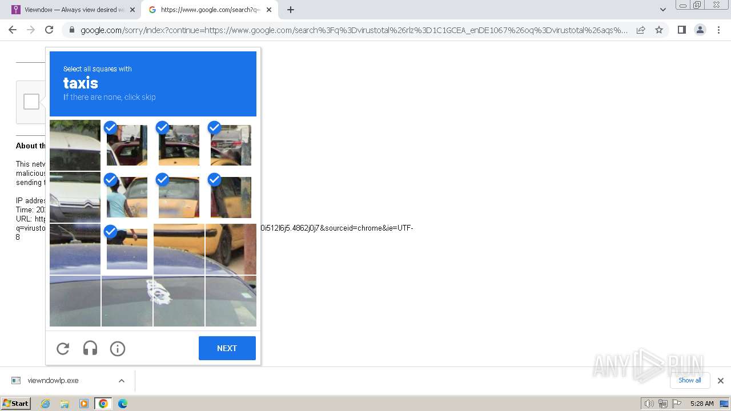The image size is (731, 411).
Task: Deselect first row second taxi tile
Action: (127, 145)
